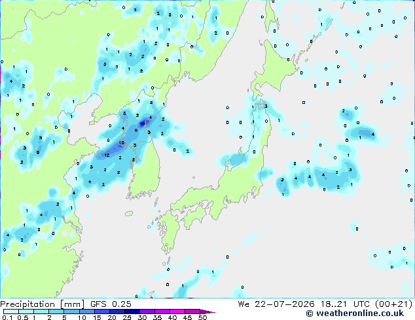Screen dimensions: 415x320
Task: Select the 2–5 mm legend color swatch
Action: [56, 312]
